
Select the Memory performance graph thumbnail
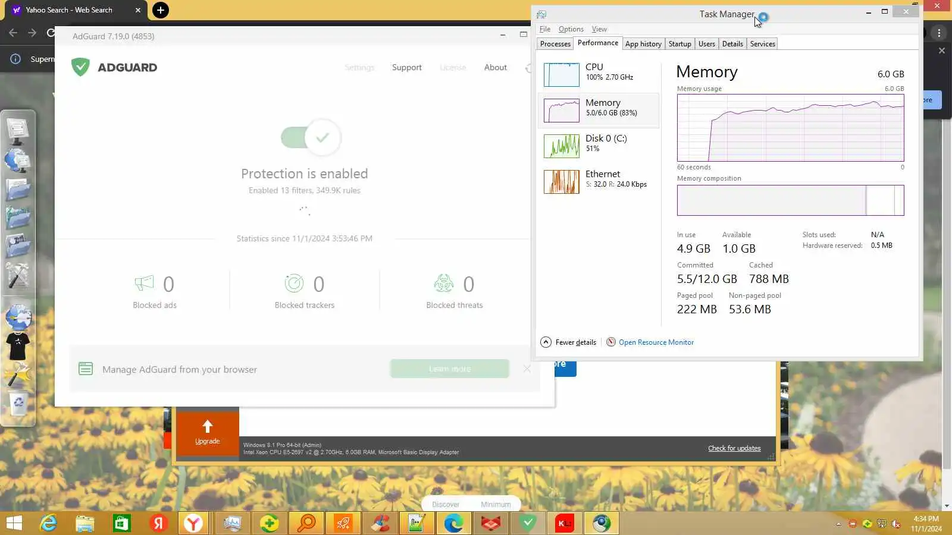pos(561,111)
